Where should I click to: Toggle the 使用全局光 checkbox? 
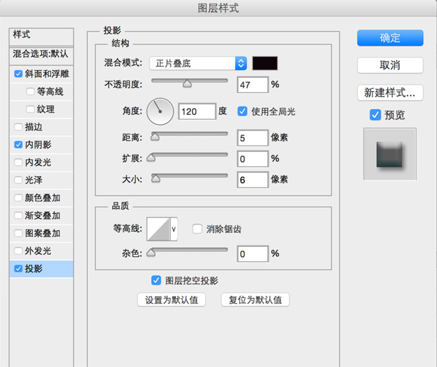click(x=242, y=112)
